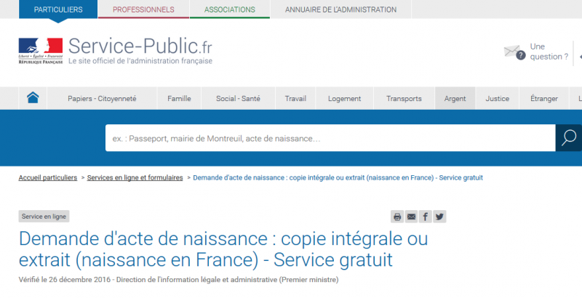Screen dimensions: 582x298
Task: Switch to the Professionnels tab
Action: pos(143,9)
